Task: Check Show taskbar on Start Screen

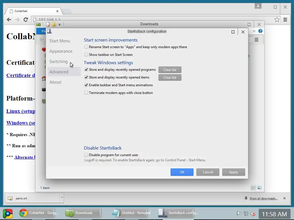Action: [x=86, y=55]
